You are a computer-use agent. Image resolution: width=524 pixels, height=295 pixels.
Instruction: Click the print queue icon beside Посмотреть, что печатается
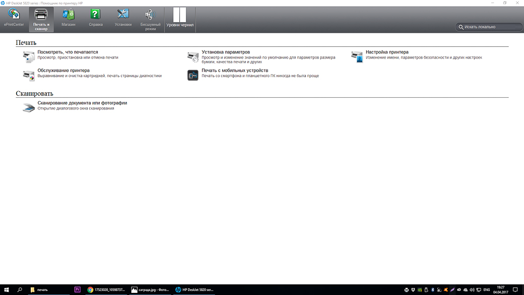coord(29,57)
